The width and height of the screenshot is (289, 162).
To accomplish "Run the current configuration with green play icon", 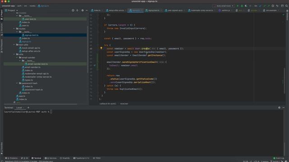I will (x=238, y=6).
